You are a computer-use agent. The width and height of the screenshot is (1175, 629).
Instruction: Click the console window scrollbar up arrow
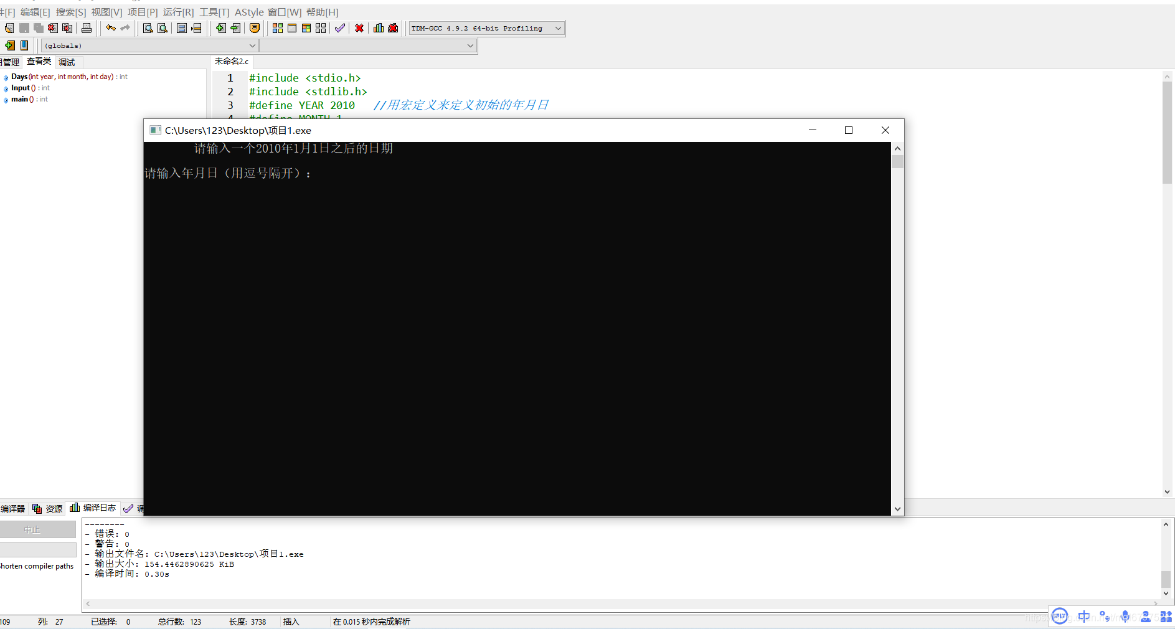click(897, 149)
